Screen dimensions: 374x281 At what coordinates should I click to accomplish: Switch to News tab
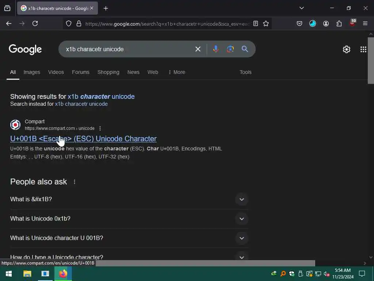coord(133,72)
